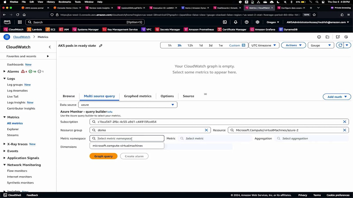
Task: Open the notifications bell
Action: click(236, 22)
